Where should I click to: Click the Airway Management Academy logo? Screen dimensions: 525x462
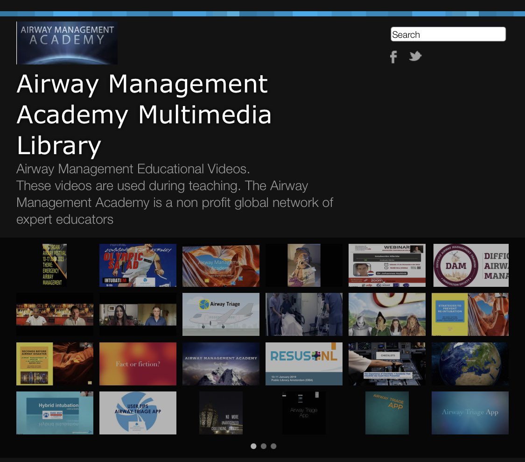pos(67,43)
